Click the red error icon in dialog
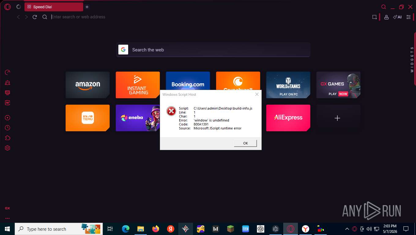Viewport: 416px width, 235px height. pos(171,111)
